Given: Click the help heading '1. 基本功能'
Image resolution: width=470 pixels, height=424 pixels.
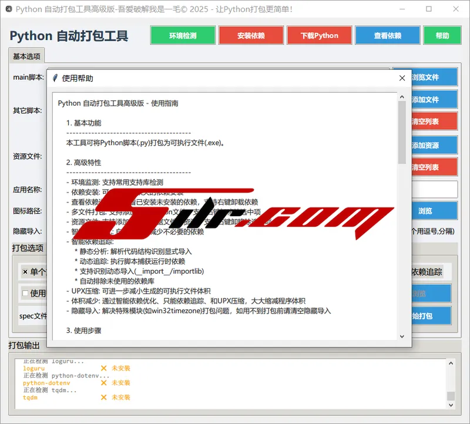Looking at the screenshot, I should click(x=83, y=123).
